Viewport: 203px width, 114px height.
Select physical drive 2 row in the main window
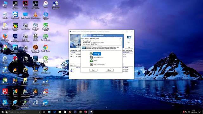coord(101,56)
